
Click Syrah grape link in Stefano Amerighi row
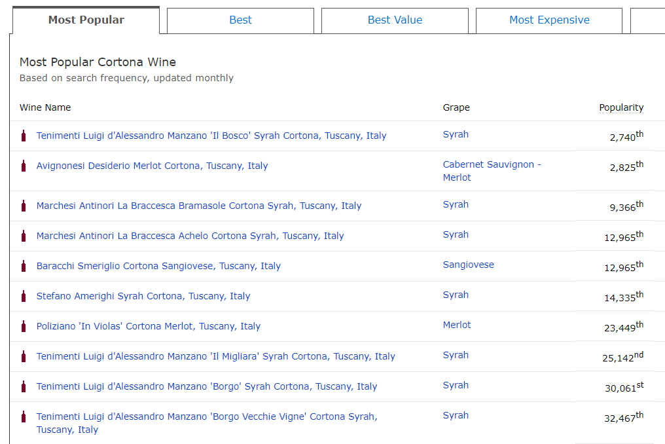pos(456,295)
